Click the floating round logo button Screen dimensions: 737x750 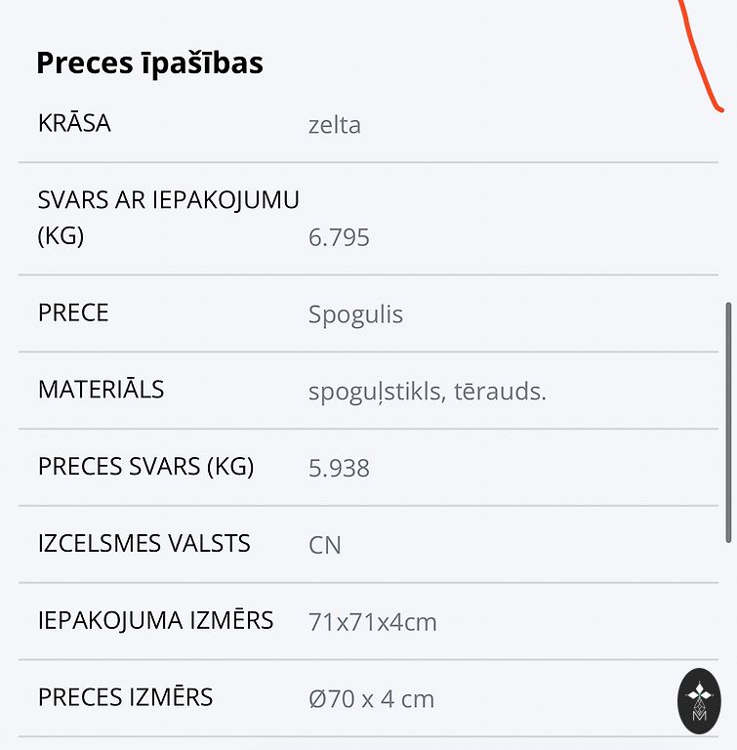(699, 700)
